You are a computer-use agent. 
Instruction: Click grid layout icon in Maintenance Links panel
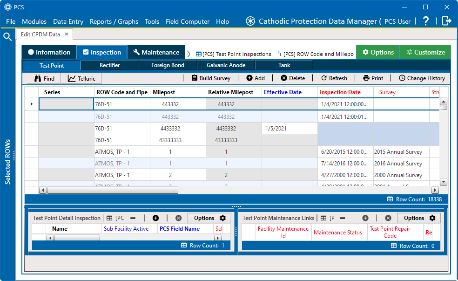point(323,218)
